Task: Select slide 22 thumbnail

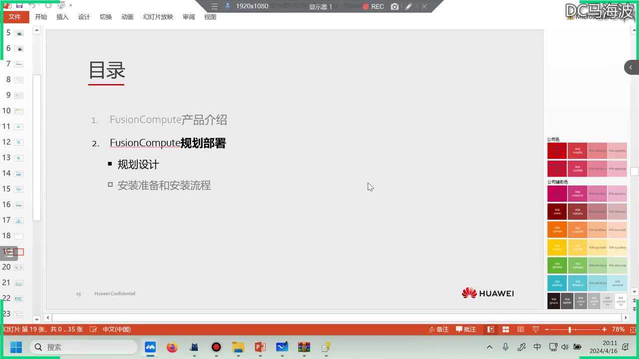Action: 19,299
